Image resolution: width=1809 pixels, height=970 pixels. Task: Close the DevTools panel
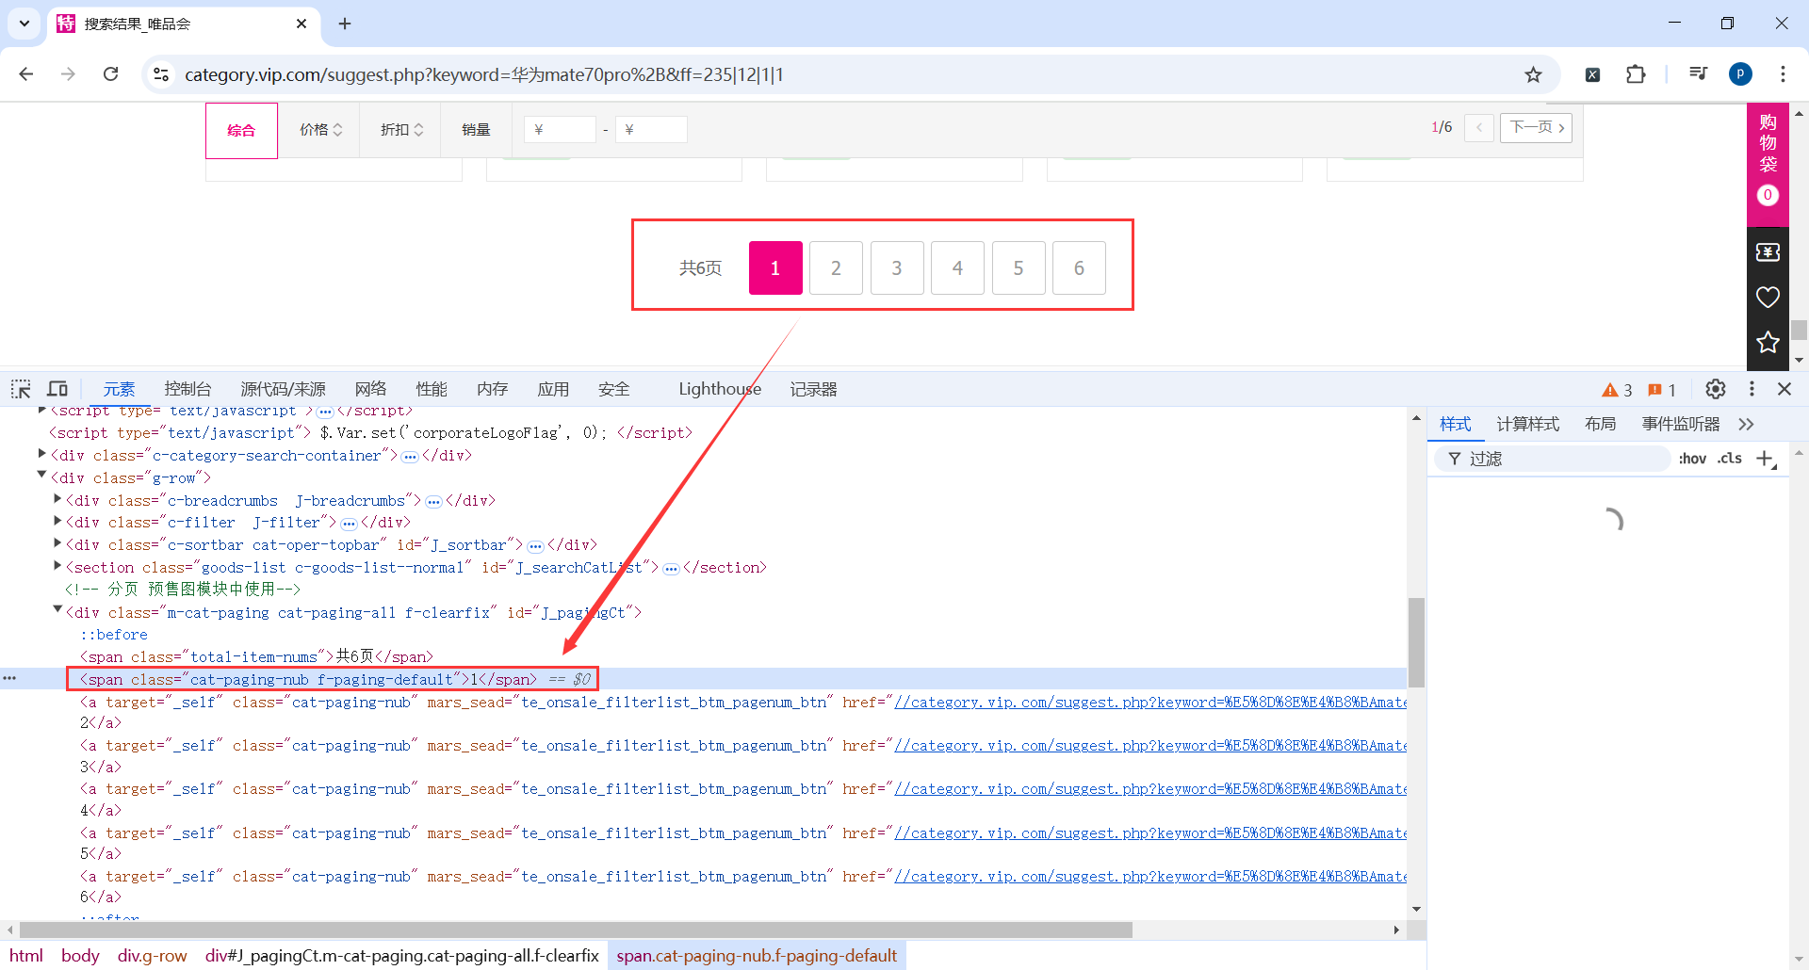point(1785,389)
